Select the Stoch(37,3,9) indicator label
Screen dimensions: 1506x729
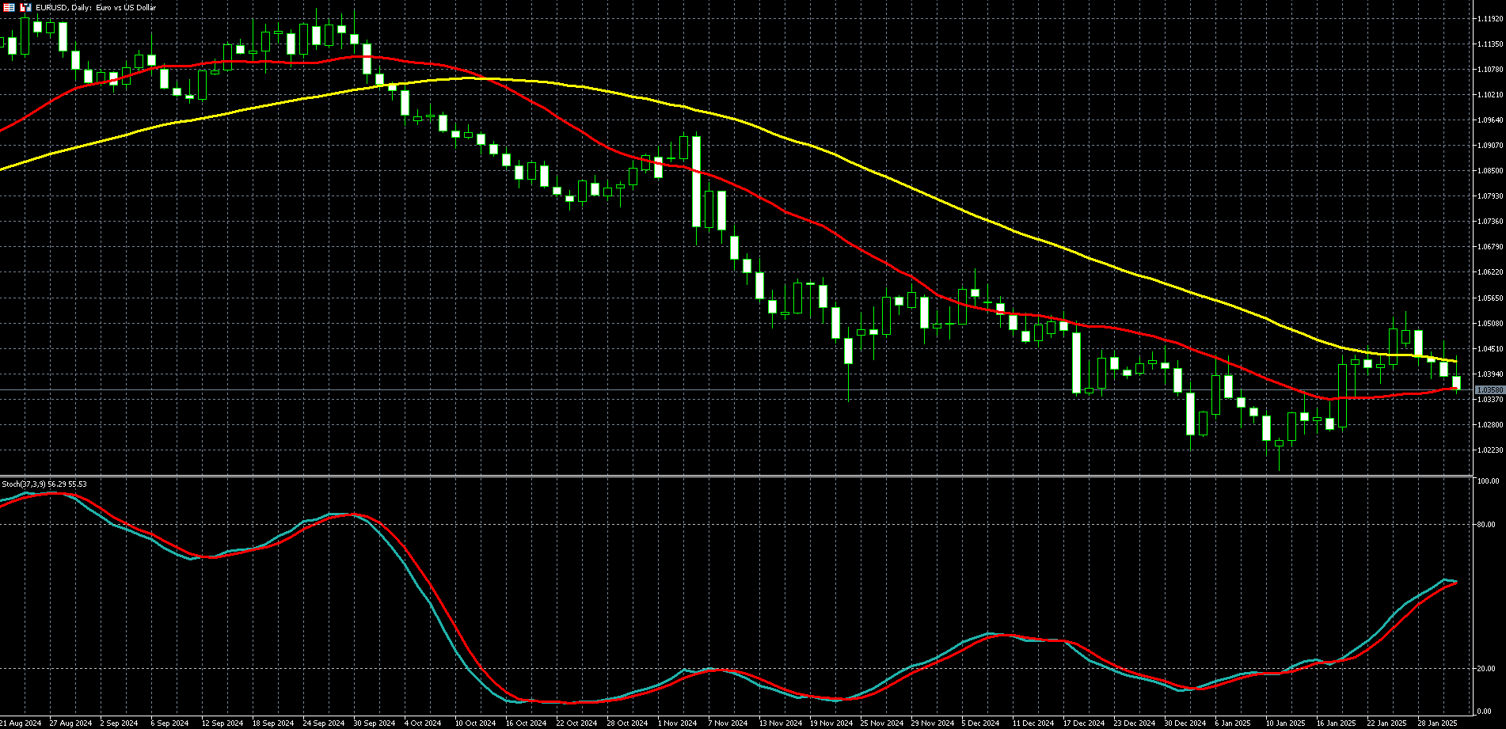(44, 484)
